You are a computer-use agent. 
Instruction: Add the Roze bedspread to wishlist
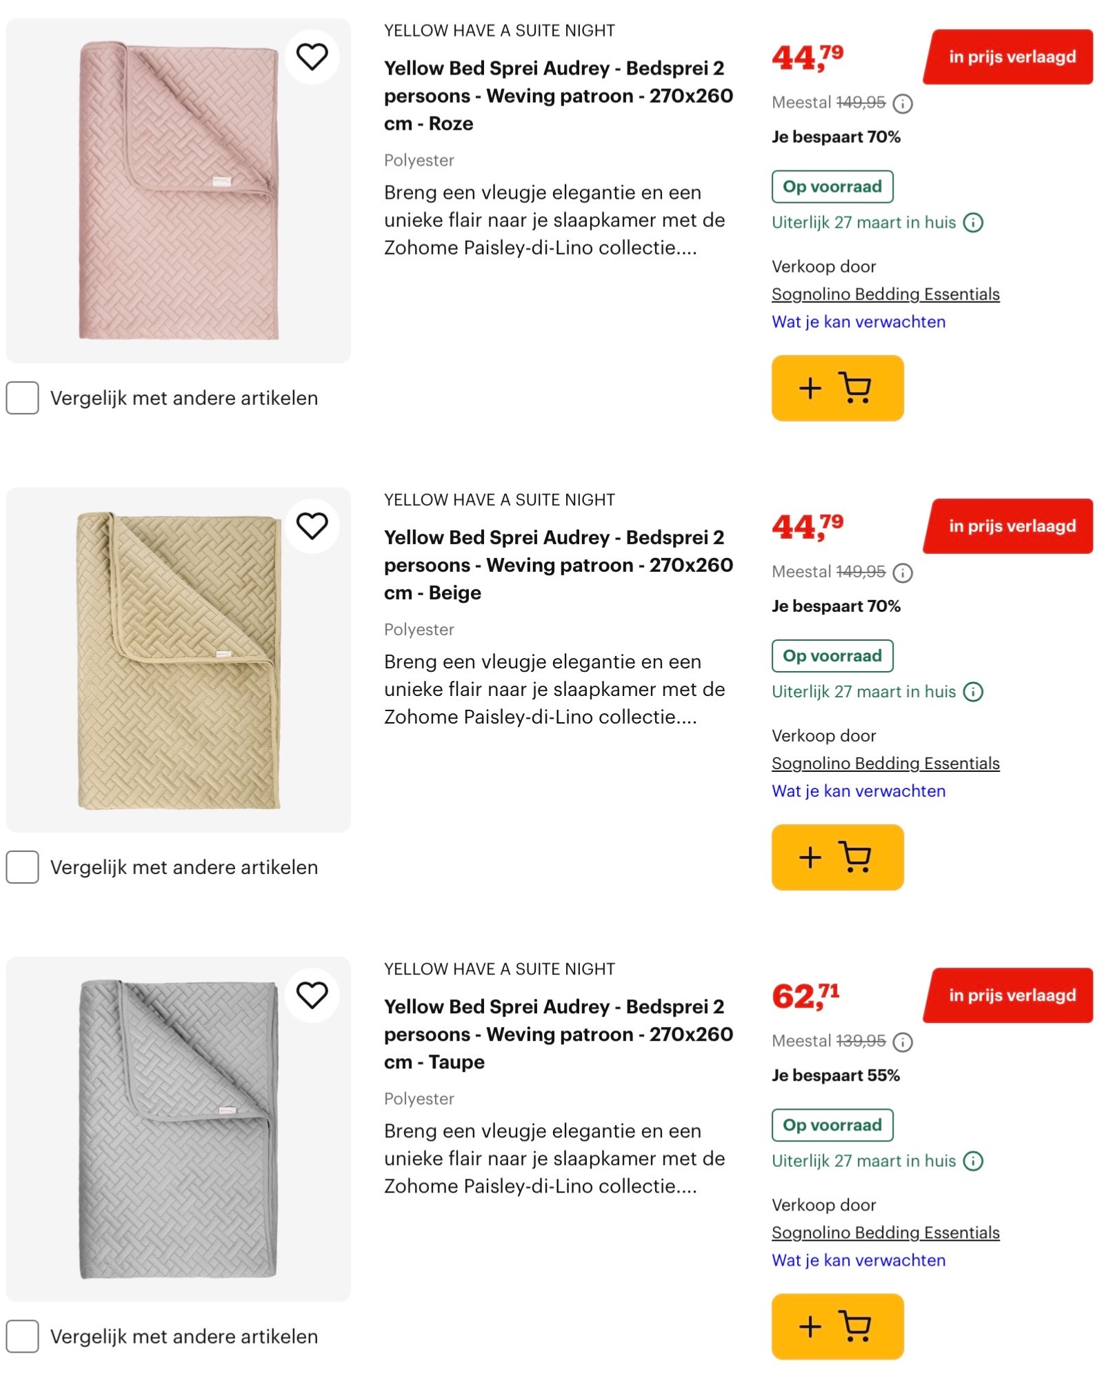[x=312, y=57]
